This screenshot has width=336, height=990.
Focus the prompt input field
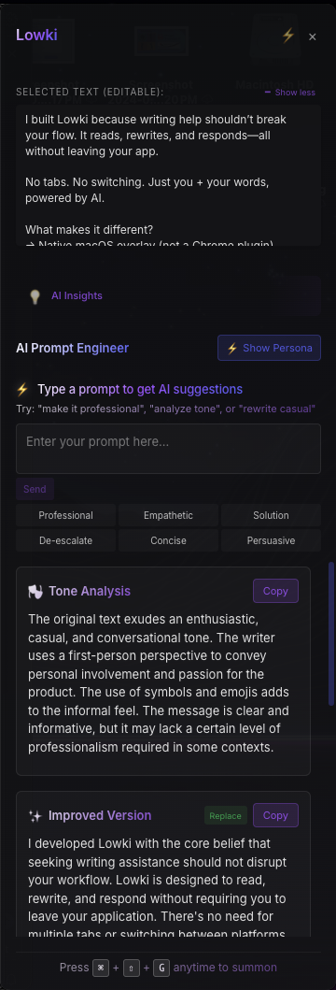(168, 449)
